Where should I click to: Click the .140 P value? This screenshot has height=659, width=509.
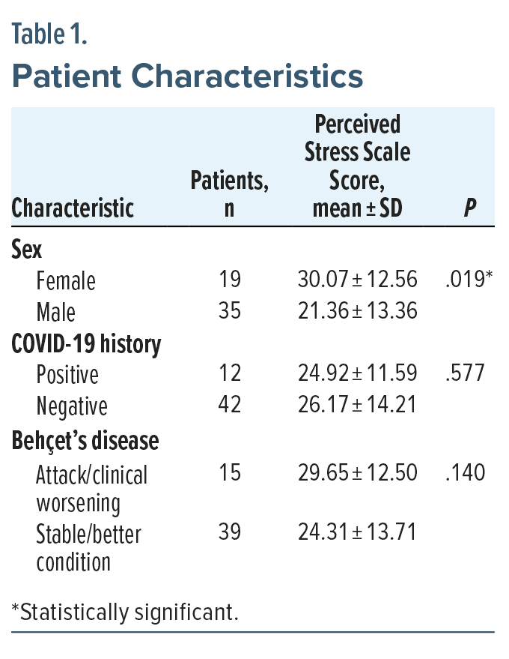[464, 473]
